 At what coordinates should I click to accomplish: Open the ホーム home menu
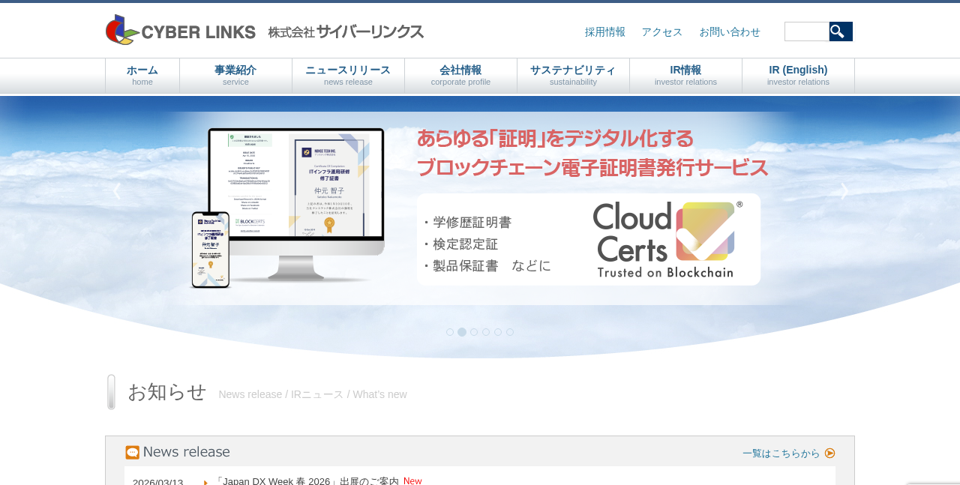(142, 76)
